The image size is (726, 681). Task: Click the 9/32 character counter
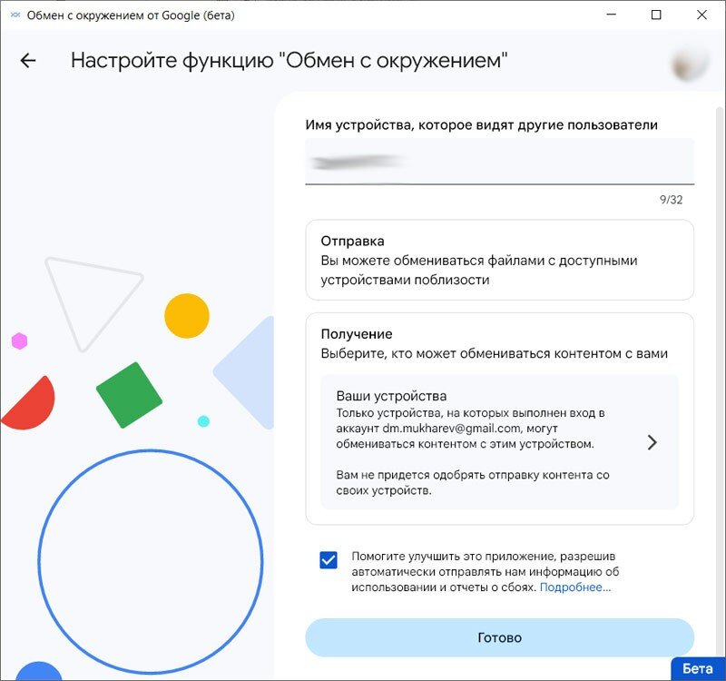pos(671,200)
